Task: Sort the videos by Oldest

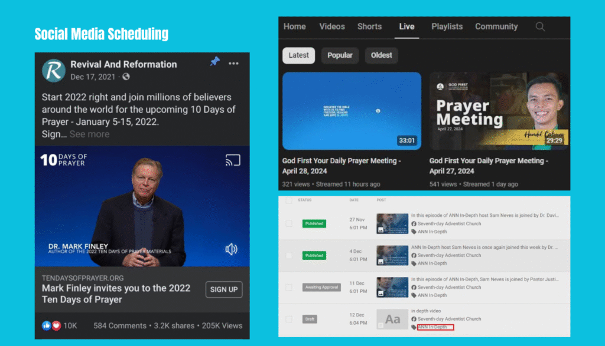Action: click(381, 55)
